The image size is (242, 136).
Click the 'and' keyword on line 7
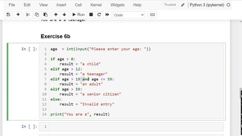pos(86,79)
